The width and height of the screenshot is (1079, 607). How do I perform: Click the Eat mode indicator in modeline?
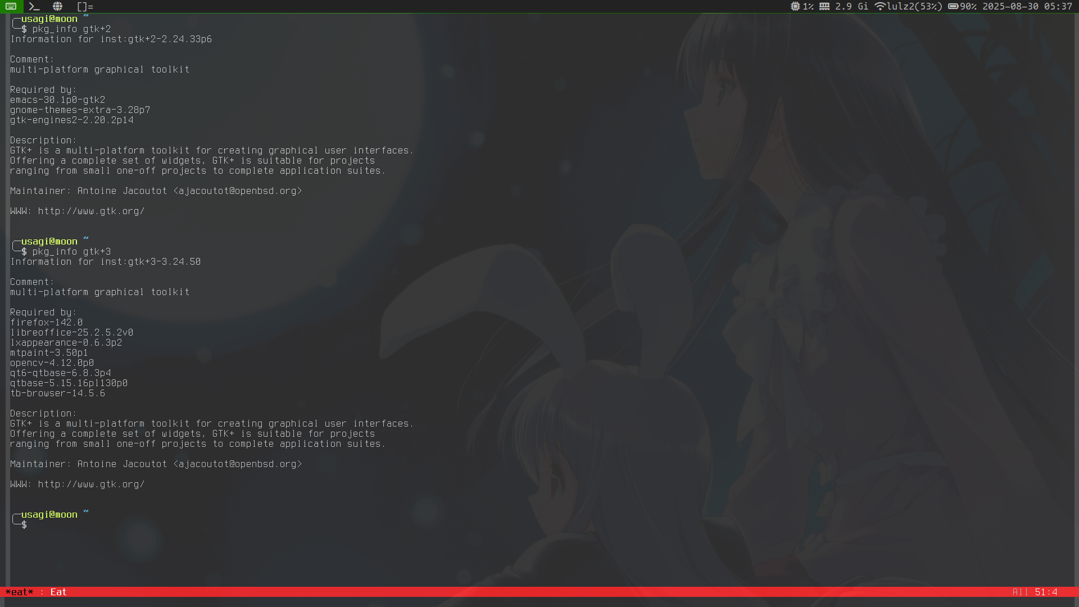[x=58, y=592]
